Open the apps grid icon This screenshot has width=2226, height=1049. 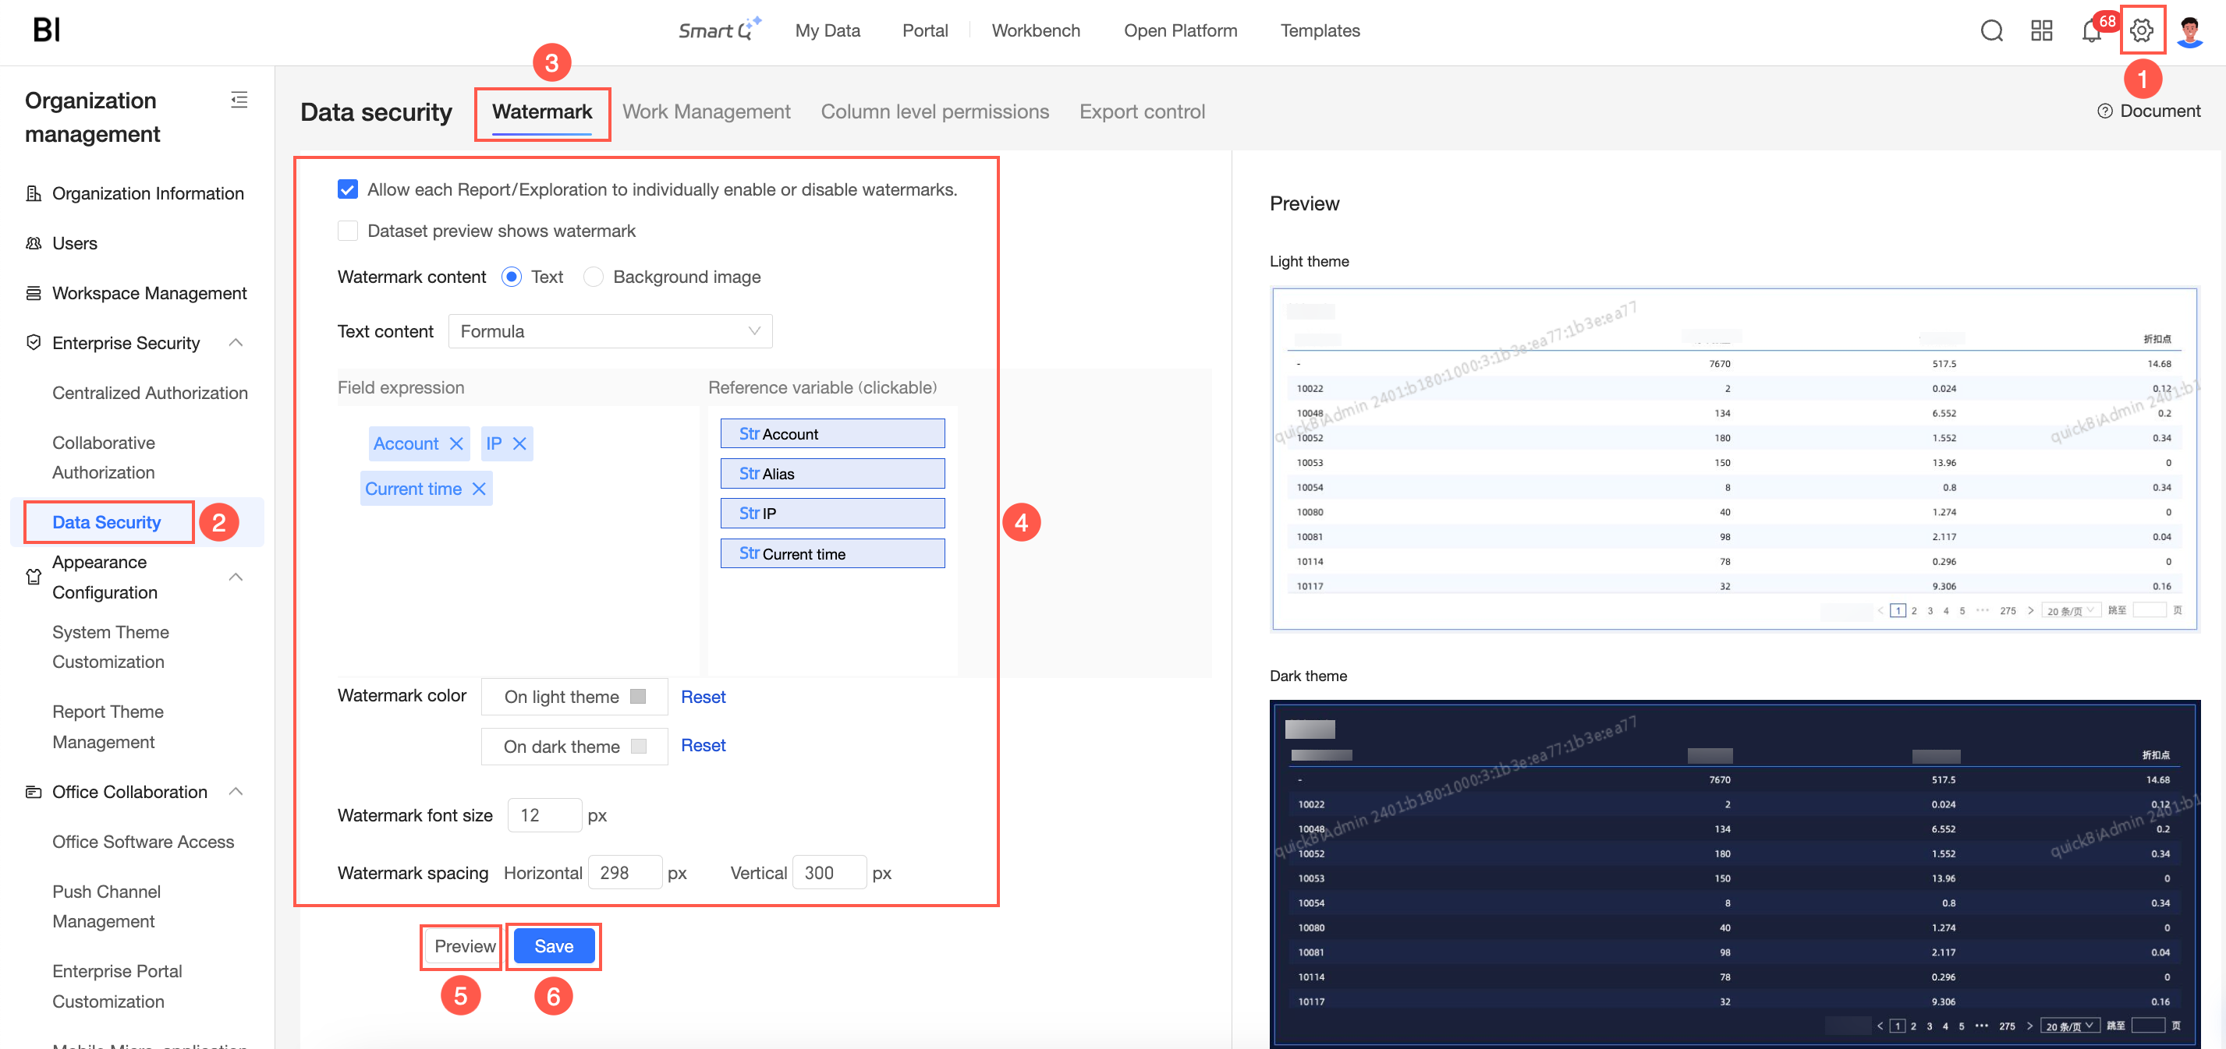pyautogui.click(x=2041, y=31)
